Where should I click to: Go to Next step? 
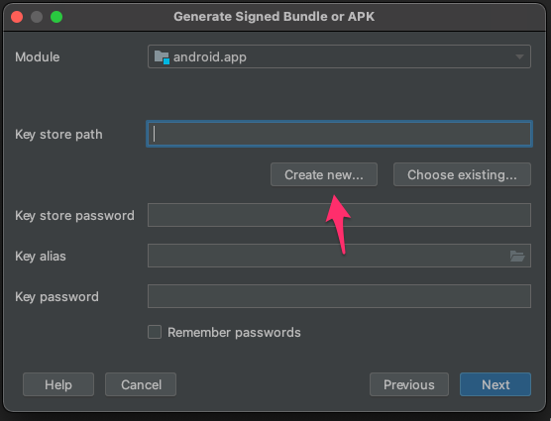(496, 384)
